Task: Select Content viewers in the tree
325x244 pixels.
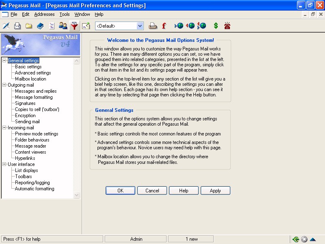Action: pos(31,152)
